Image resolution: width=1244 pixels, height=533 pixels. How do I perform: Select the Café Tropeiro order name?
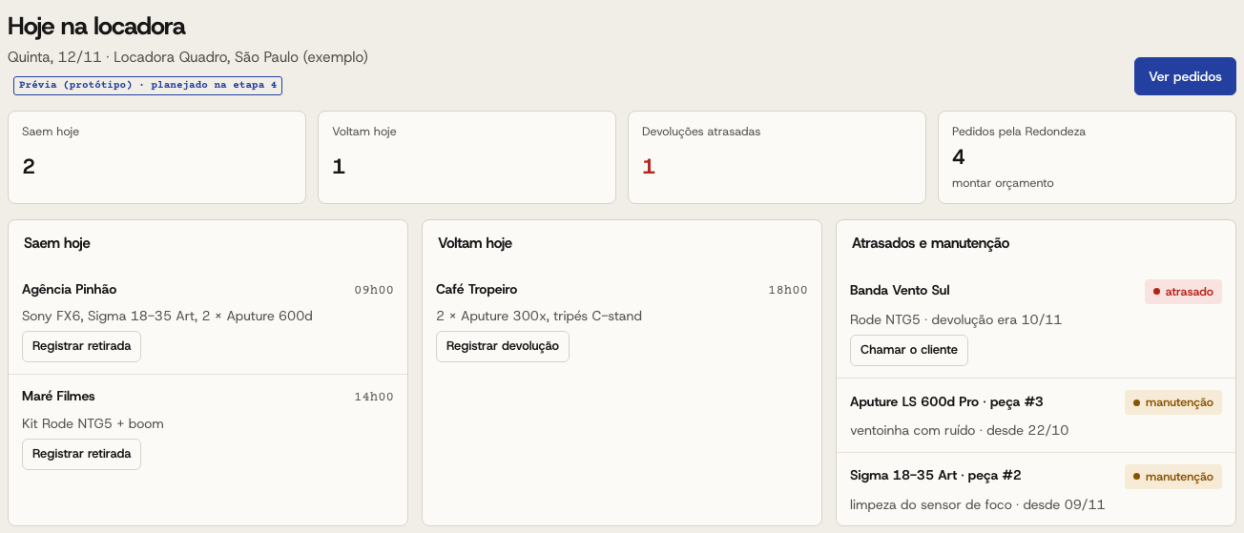[x=477, y=289]
